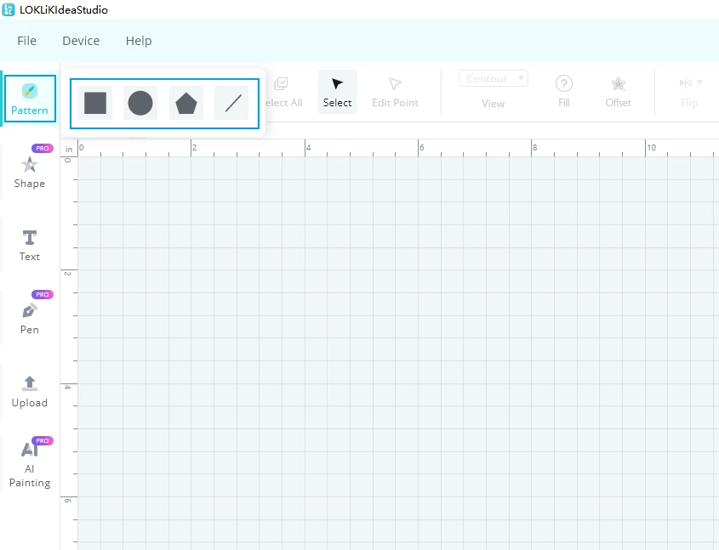The width and height of the screenshot is (719, 550).
Task: Open the Flip options arrow
Action: tap(699, 82)
